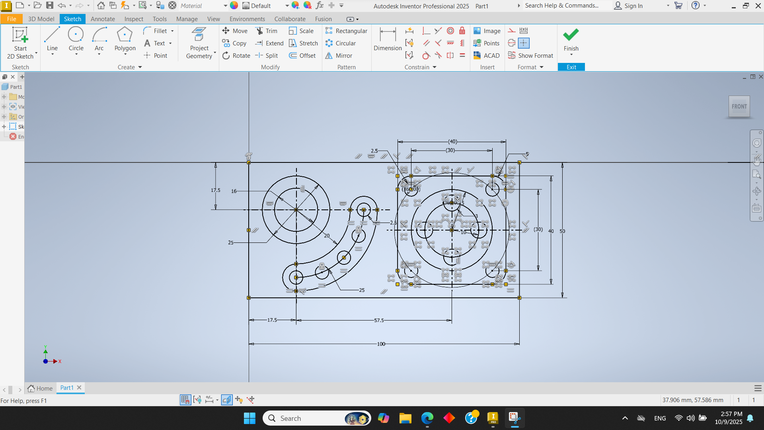Choose the Offset tool
The width and height of the screenshot is (764, 430).
(302, 56)
